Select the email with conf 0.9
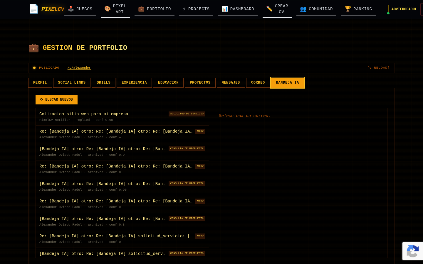Image resolution: width=423 pixels, height=264 pixels. tap(122, 152)
